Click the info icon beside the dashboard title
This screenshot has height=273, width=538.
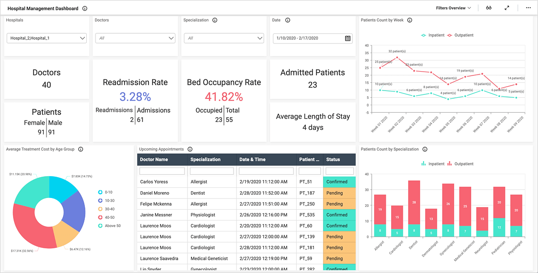point(85,8)
